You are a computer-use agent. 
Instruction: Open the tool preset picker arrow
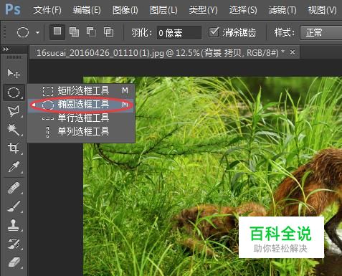(x=37, y=32)
